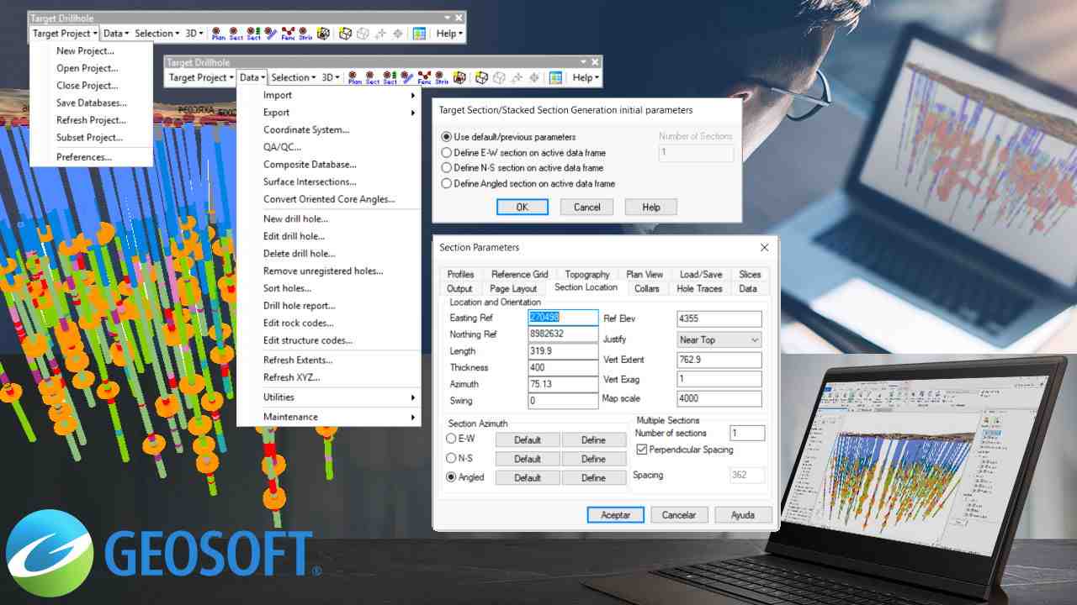This screenshot has width=1077, height=605.
Task: Select Define N-S section on active data frame
Action: (x=447, y=168)
